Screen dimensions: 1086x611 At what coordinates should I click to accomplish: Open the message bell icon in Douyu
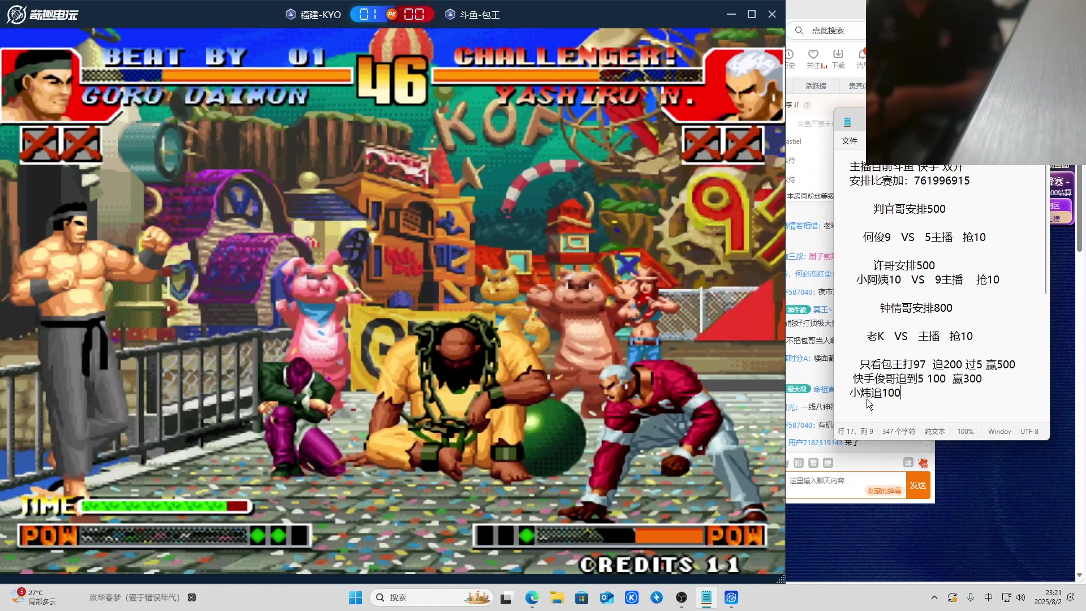[861, 54]
